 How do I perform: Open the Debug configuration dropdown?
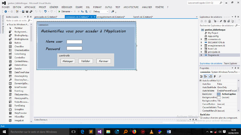(107, 11)
